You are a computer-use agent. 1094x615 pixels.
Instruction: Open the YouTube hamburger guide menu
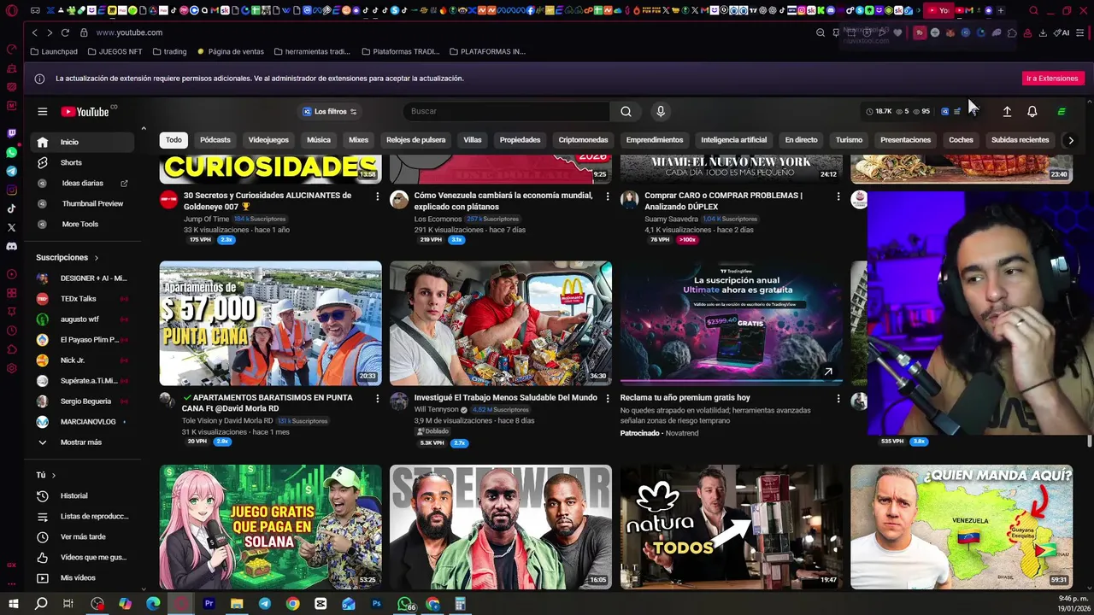click(x=42, y=111)
